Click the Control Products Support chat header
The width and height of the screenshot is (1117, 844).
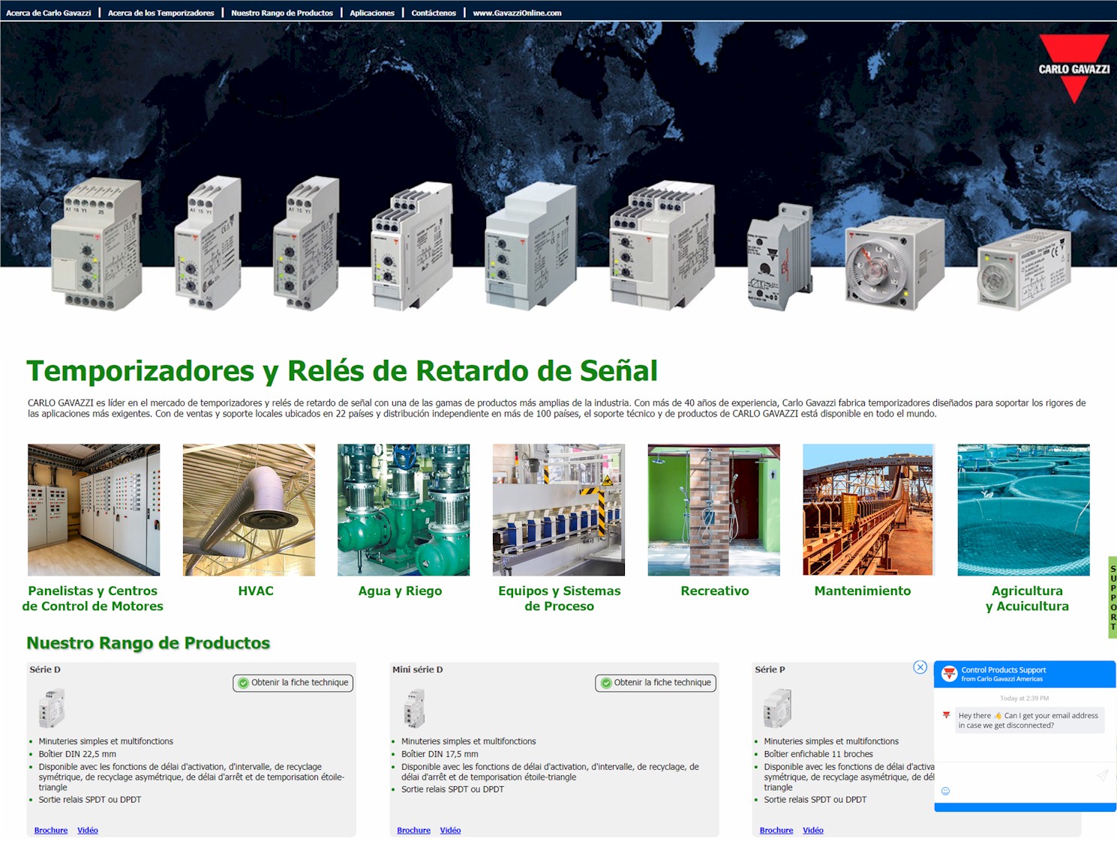1025,674
